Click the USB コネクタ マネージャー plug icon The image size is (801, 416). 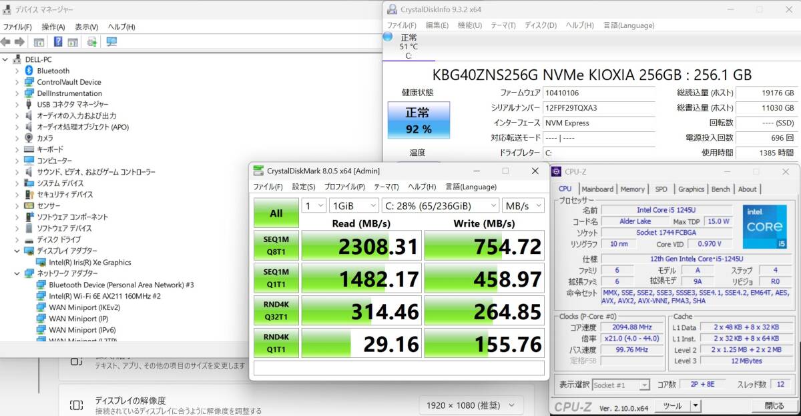(x=29, y=105)
